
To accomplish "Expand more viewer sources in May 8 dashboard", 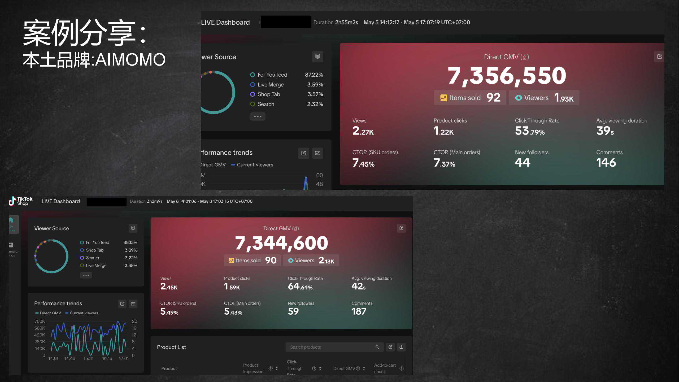I will tap(86, 275).
